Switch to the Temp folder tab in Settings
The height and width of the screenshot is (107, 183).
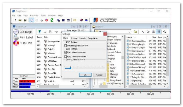coord(93,38)
